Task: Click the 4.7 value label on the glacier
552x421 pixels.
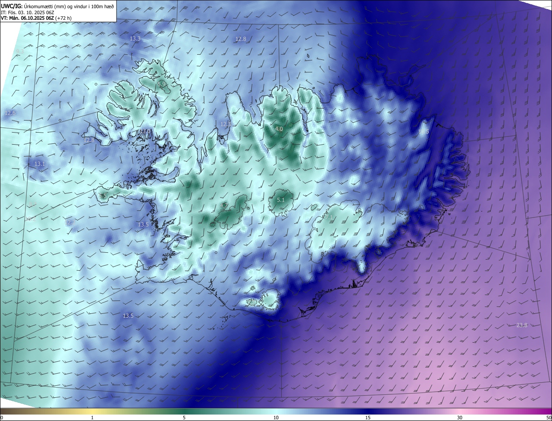Action: (x=224, y=206)
